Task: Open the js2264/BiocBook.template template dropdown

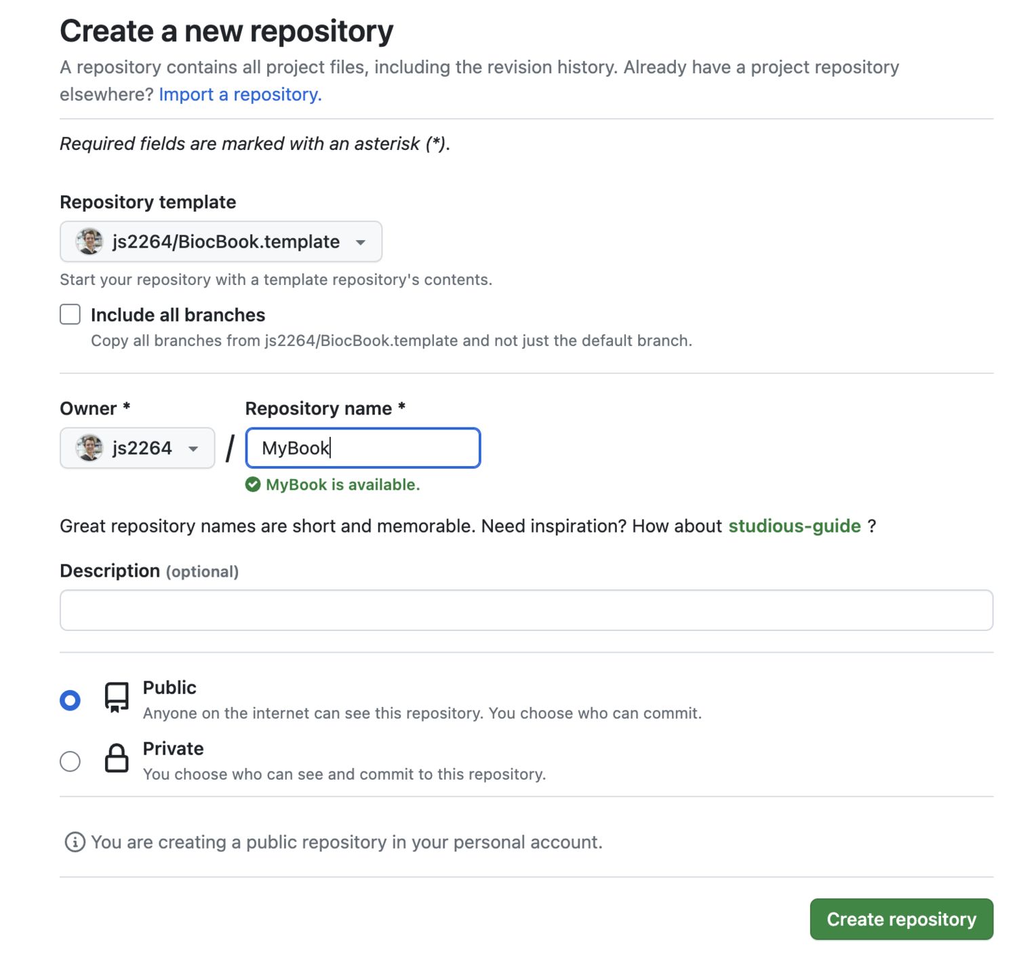Action: pos(221,242)
